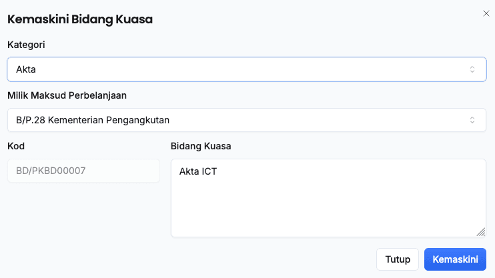The height and width of the screenshot is (278, 495).
Task: Click the Kategori dropdown chevron arrows
Action: click(x=472, y=69)
